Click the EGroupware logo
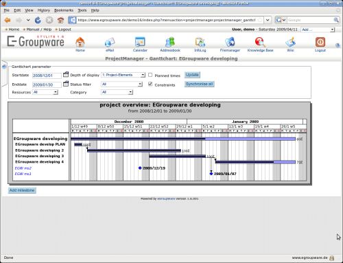 36,41
